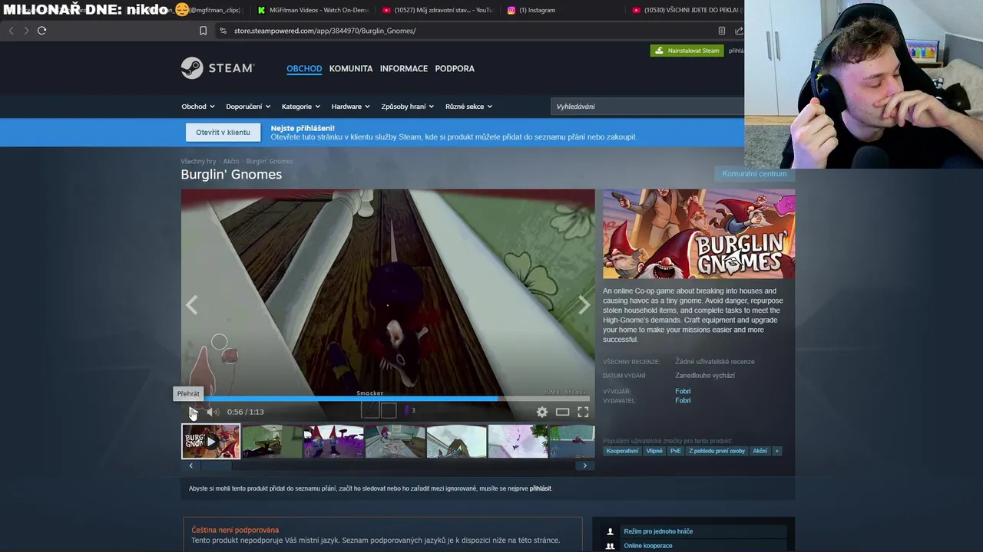
Task: Open the KOMUNITA top menu
Action: coord(351,68)
